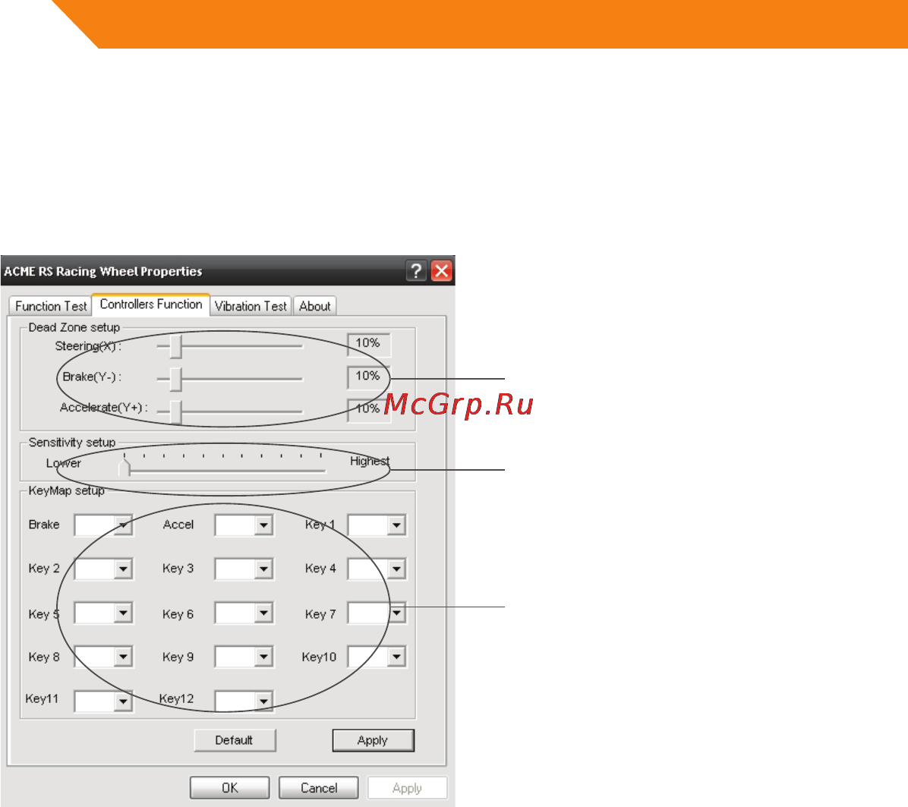This screenshot has width=908, height=807.
Task: Switch to the Function Test tab
Action: click(x=51, y=306)
